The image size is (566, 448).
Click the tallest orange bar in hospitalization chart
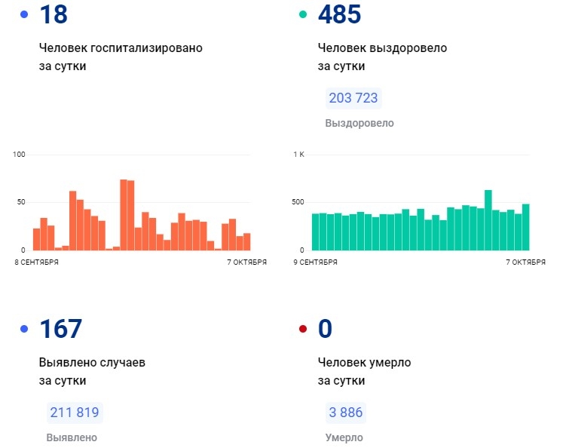(x=124, y=214)
